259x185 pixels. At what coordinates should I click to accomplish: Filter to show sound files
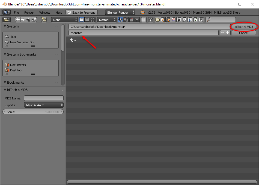(195, 20)
